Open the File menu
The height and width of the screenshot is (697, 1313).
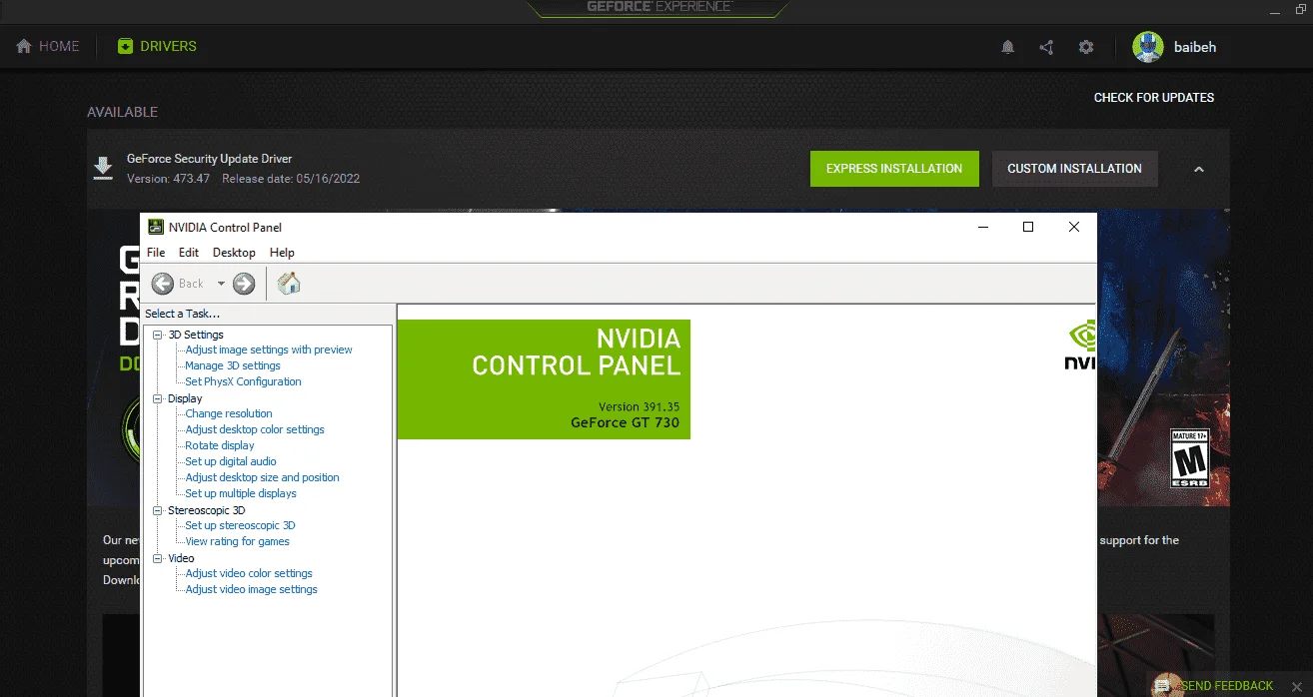156,253
